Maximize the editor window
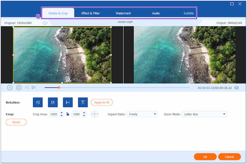247x164 pixels. pyautogui.click(x=232, y=4)
